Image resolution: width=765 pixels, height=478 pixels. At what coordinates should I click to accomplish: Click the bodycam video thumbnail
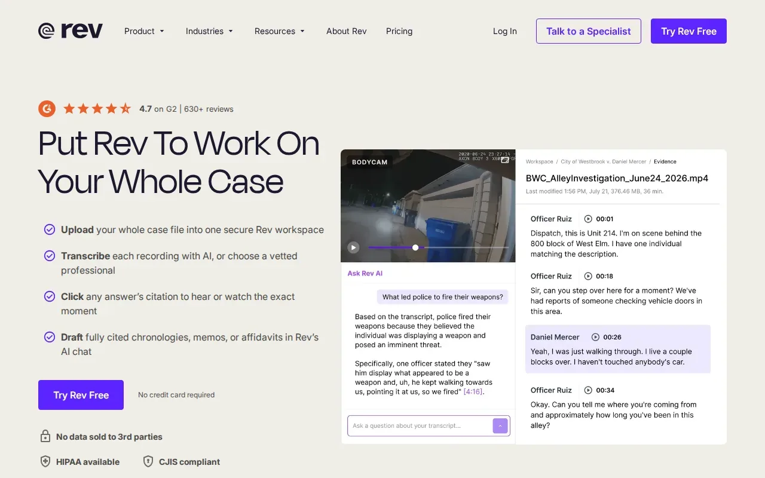428,206
